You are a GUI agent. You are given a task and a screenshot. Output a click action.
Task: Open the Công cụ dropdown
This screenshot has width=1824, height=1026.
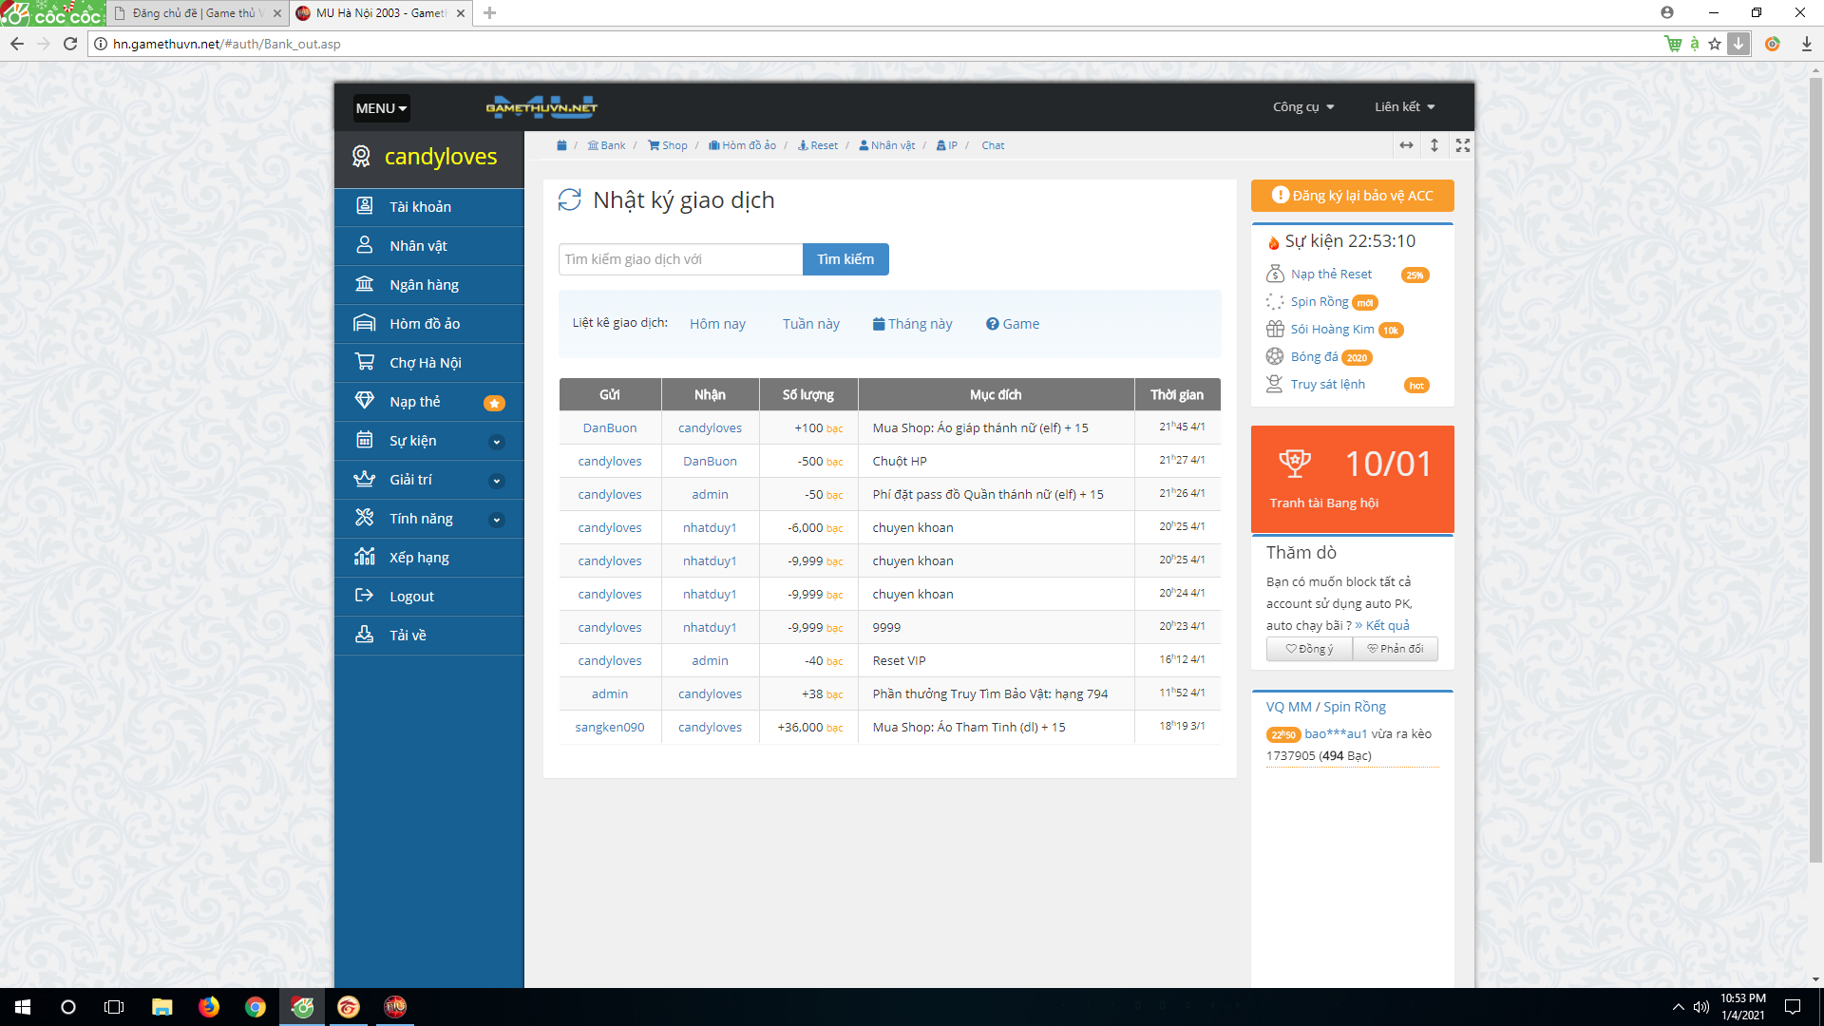[1303, 107]
